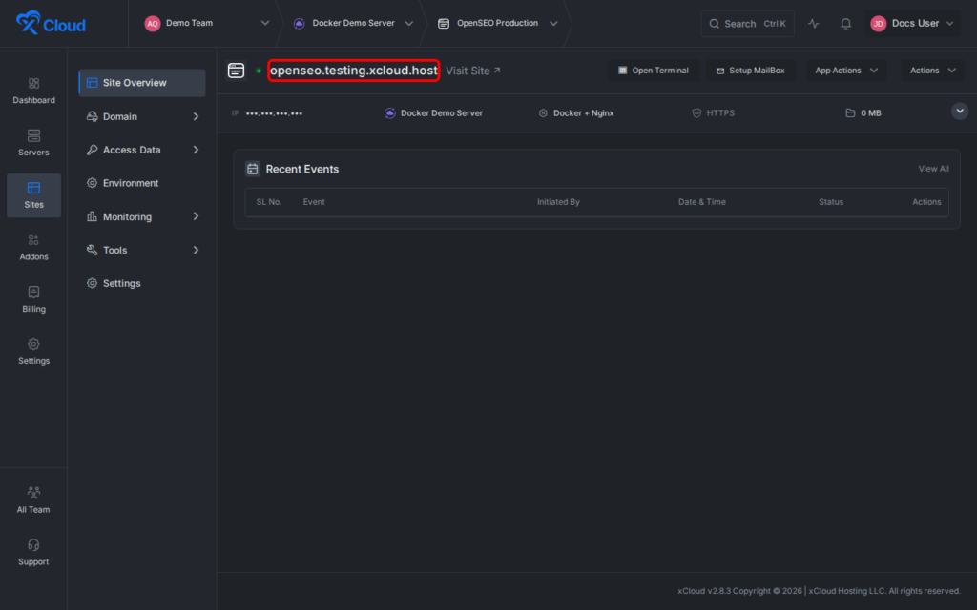Click the Search field
This screenshot has height=610, width=977.
(747, 24)
